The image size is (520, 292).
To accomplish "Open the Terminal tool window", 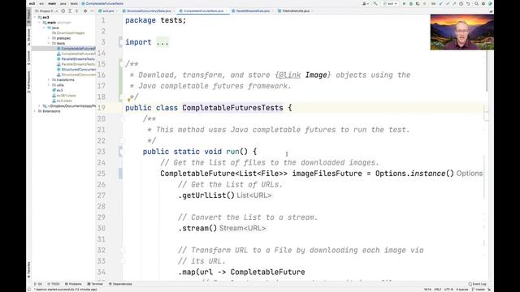I will [x=95, y=284].
